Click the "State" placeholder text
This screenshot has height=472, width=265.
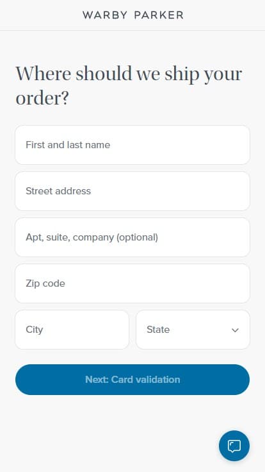[158, 330]
